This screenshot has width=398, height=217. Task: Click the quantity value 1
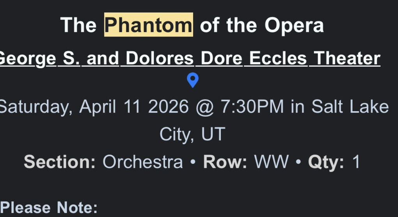click(x=356, y=162)
